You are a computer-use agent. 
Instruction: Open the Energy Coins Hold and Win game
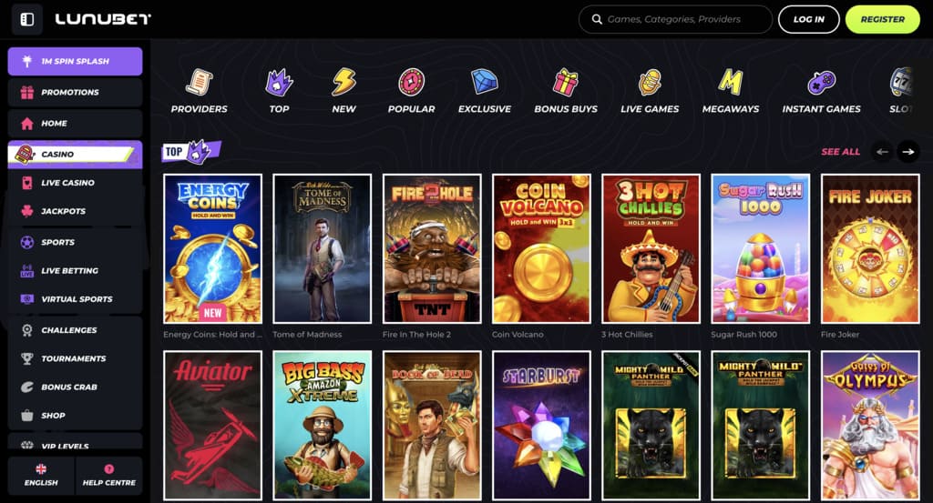pyautogui.click(x=212, y=249)
